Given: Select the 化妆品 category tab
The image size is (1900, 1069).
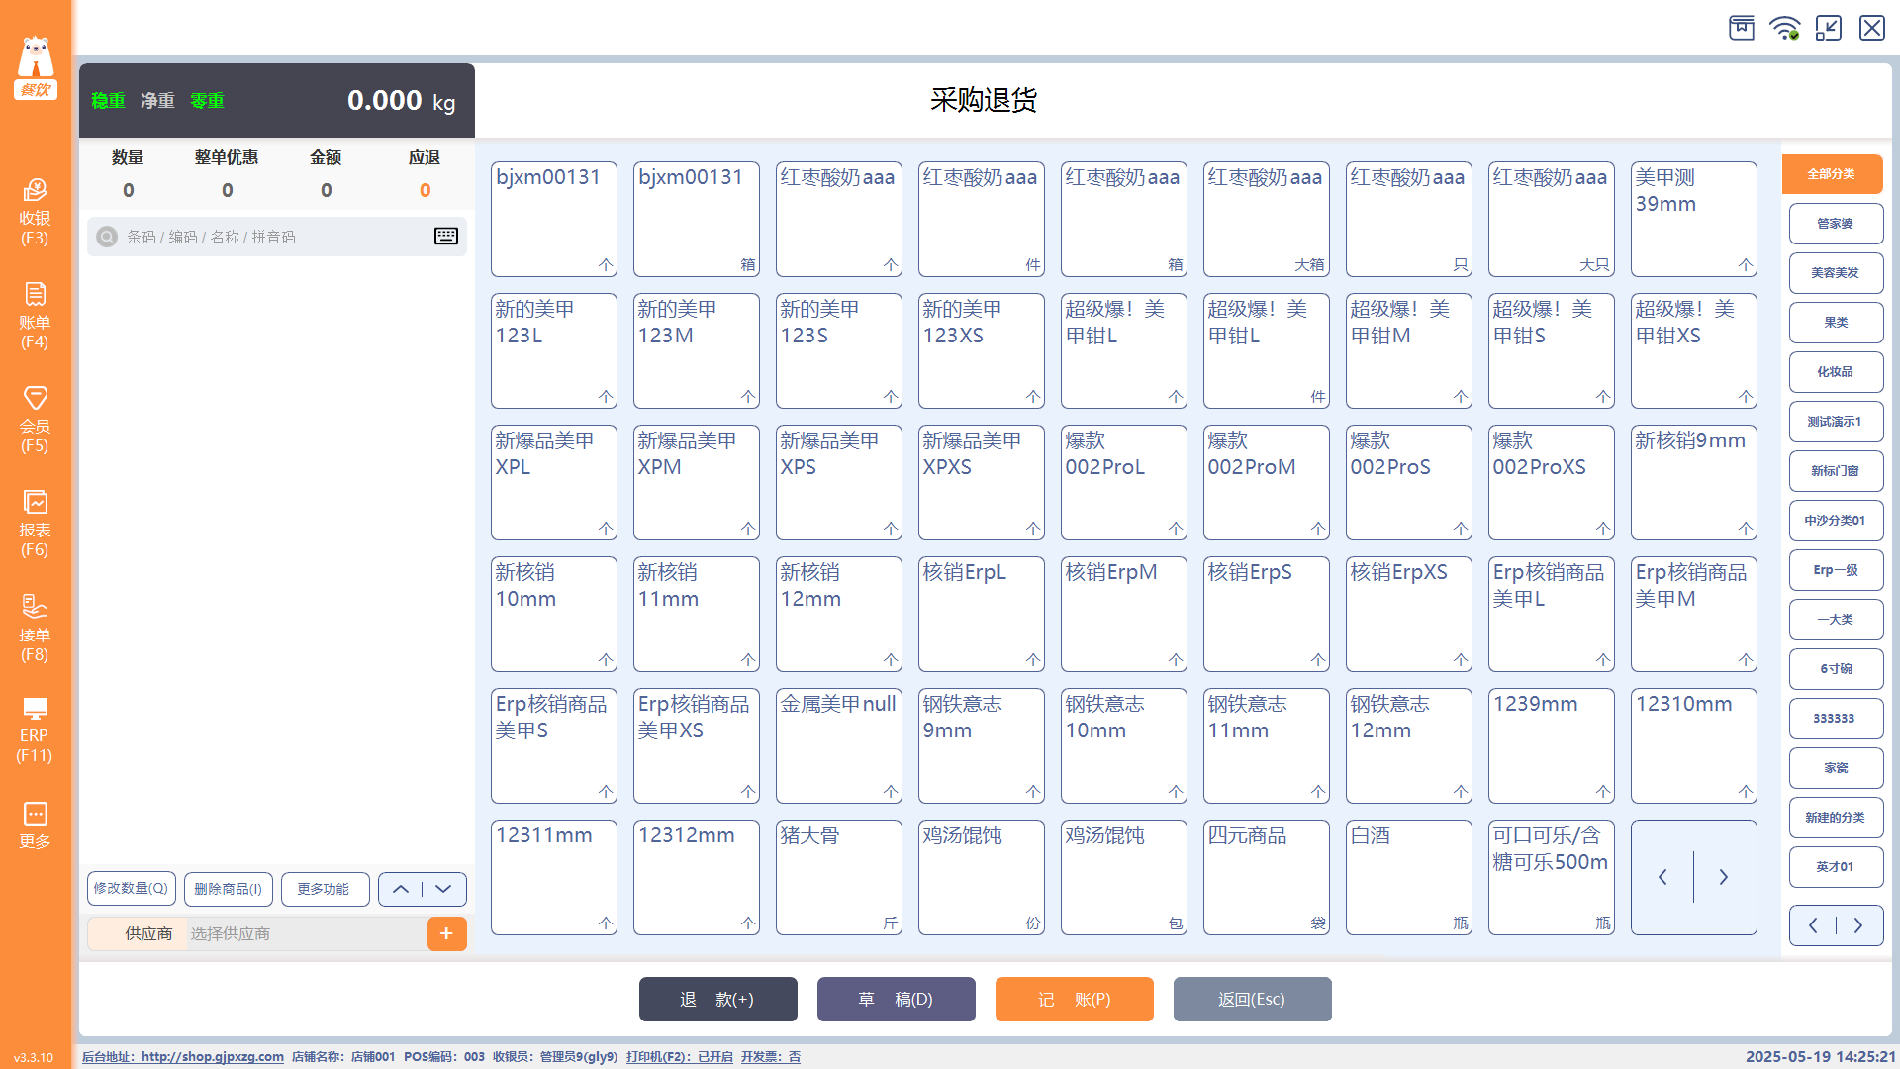Looking at the screenshot, I should (1836, 372).
